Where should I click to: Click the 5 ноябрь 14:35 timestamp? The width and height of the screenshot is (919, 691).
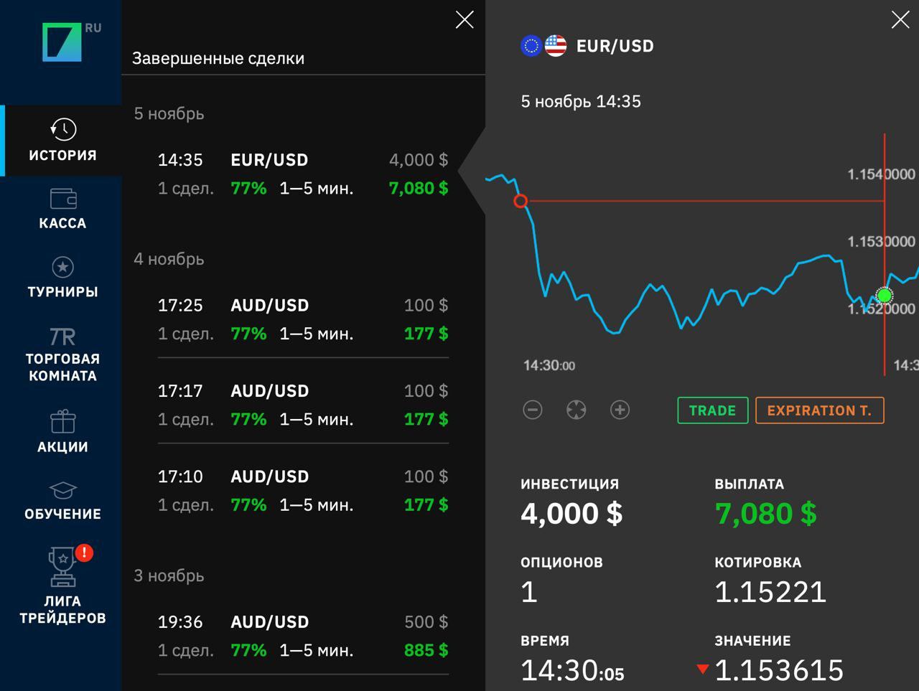point(581,101)
